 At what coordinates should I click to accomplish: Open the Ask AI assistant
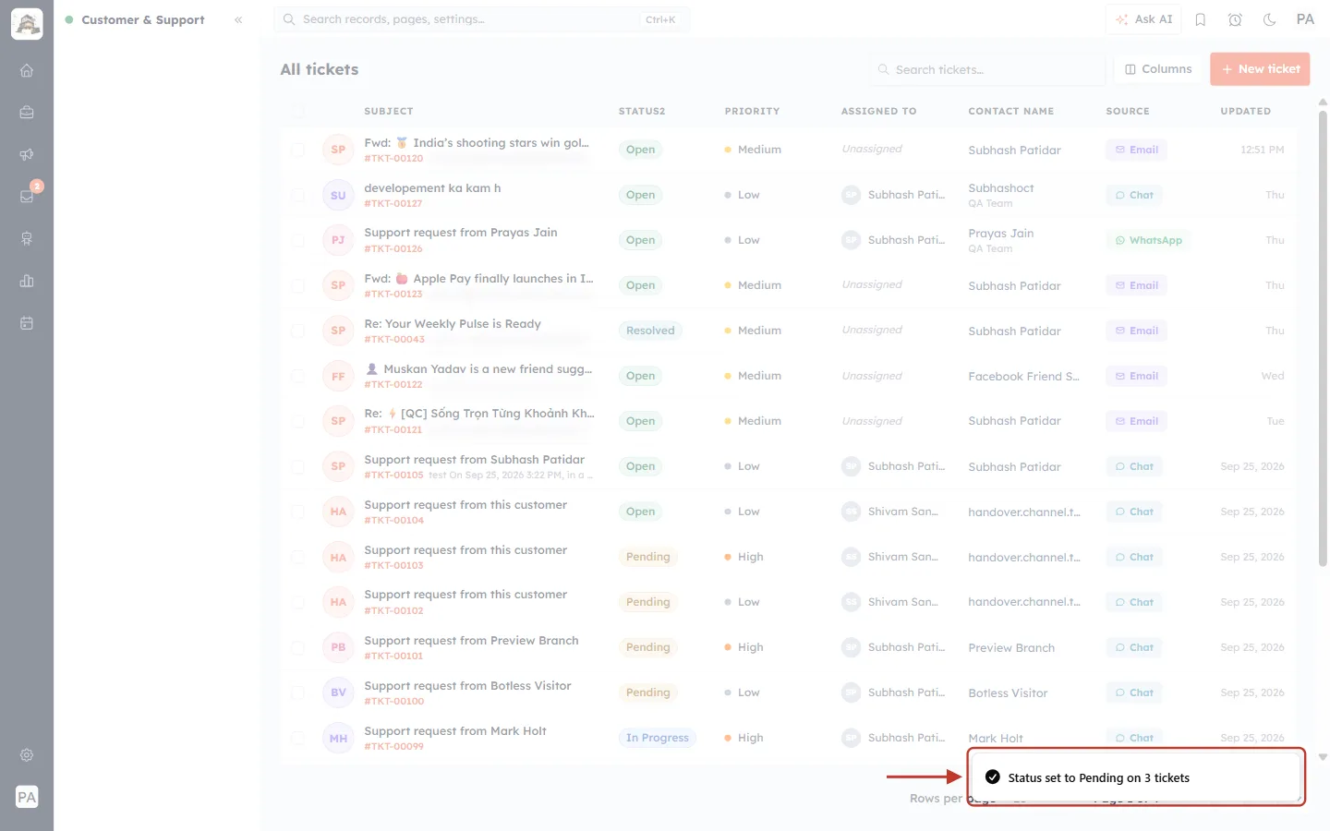click(x=1143, y=19)
